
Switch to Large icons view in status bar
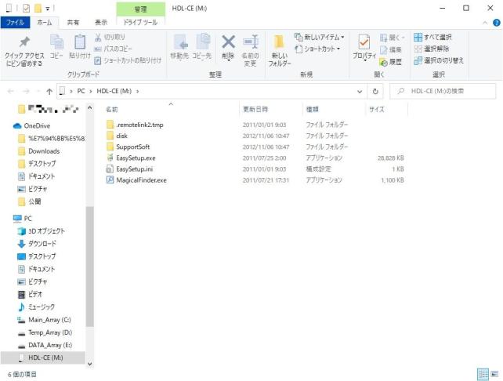494,374
